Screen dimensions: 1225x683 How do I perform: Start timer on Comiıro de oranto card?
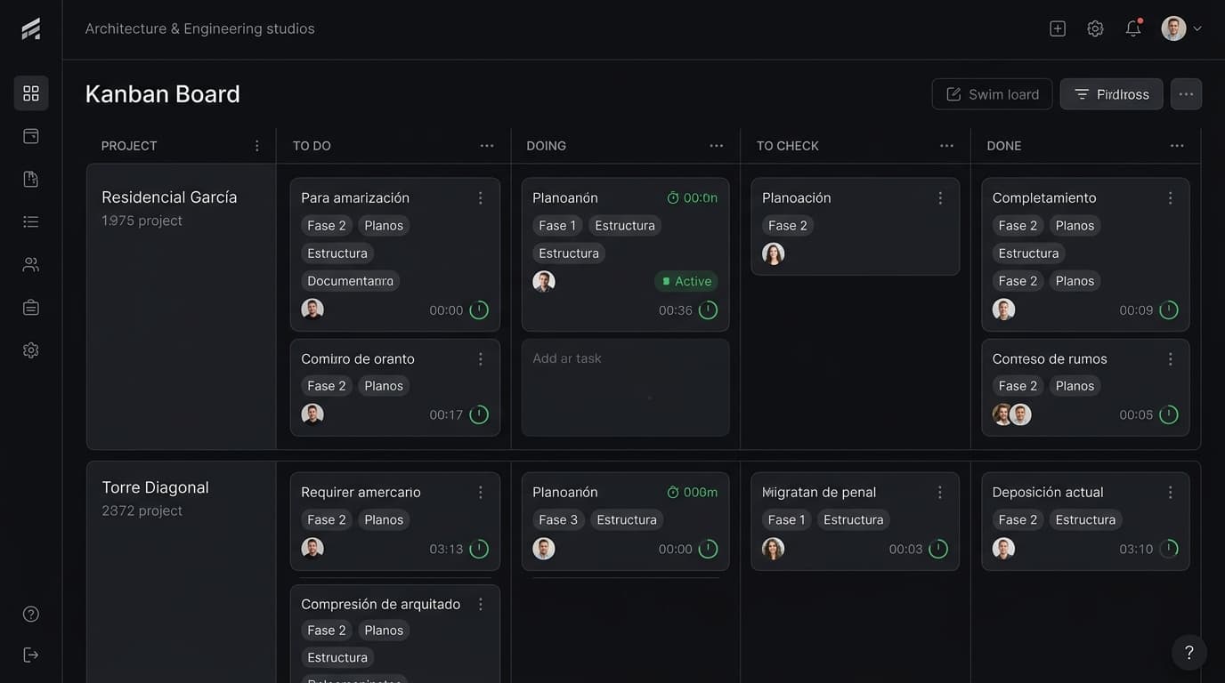479,414
